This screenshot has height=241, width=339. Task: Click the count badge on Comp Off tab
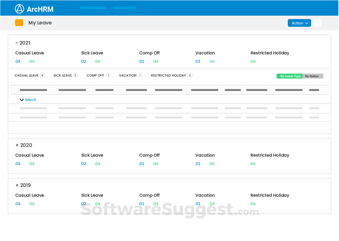(x=109, y=75)
